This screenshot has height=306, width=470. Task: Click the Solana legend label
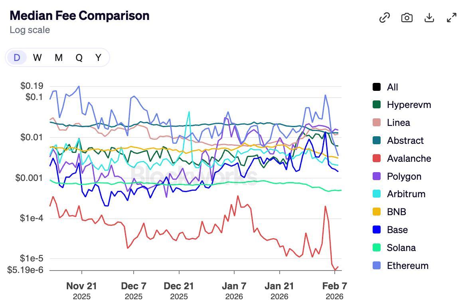(x=401, y=248)
